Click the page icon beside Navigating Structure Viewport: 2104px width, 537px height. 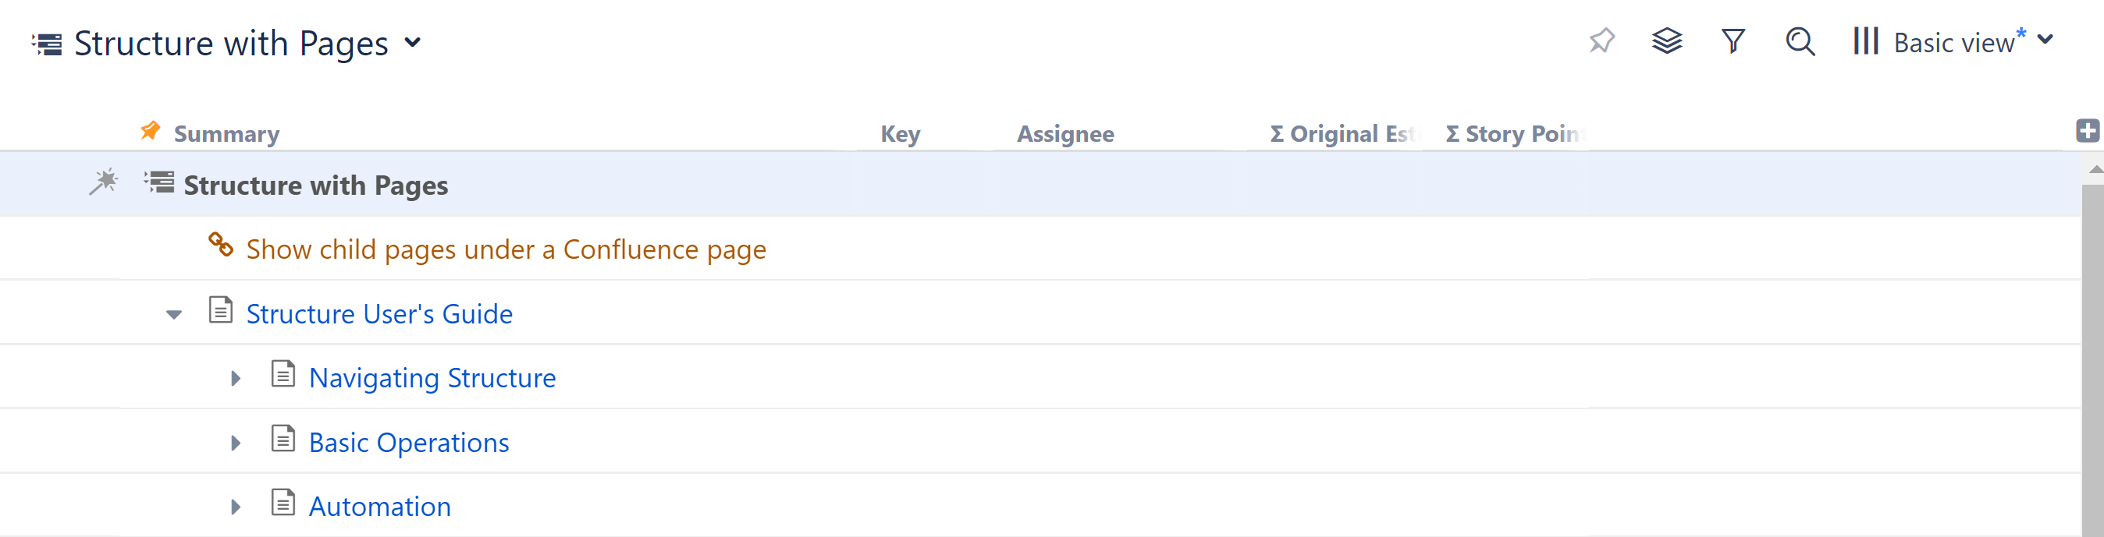pyautogui.click(x=283, y=375)
